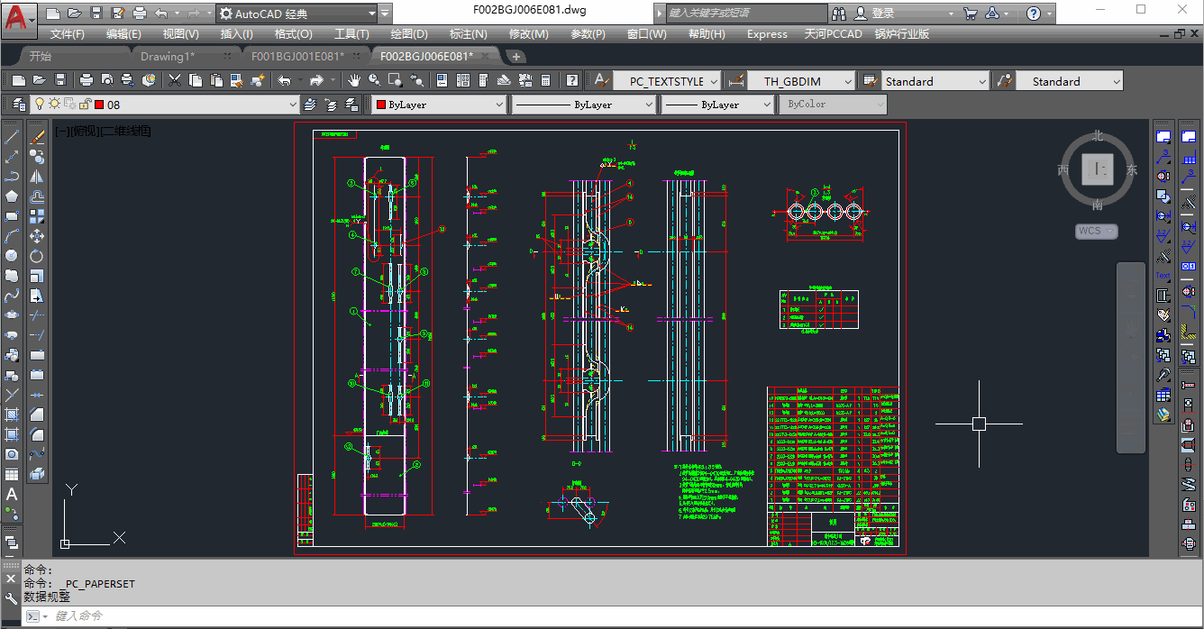Select the Arc draw tool

12,236
